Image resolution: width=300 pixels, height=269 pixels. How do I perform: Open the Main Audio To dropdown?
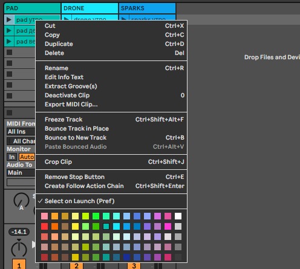click(21, 172)
